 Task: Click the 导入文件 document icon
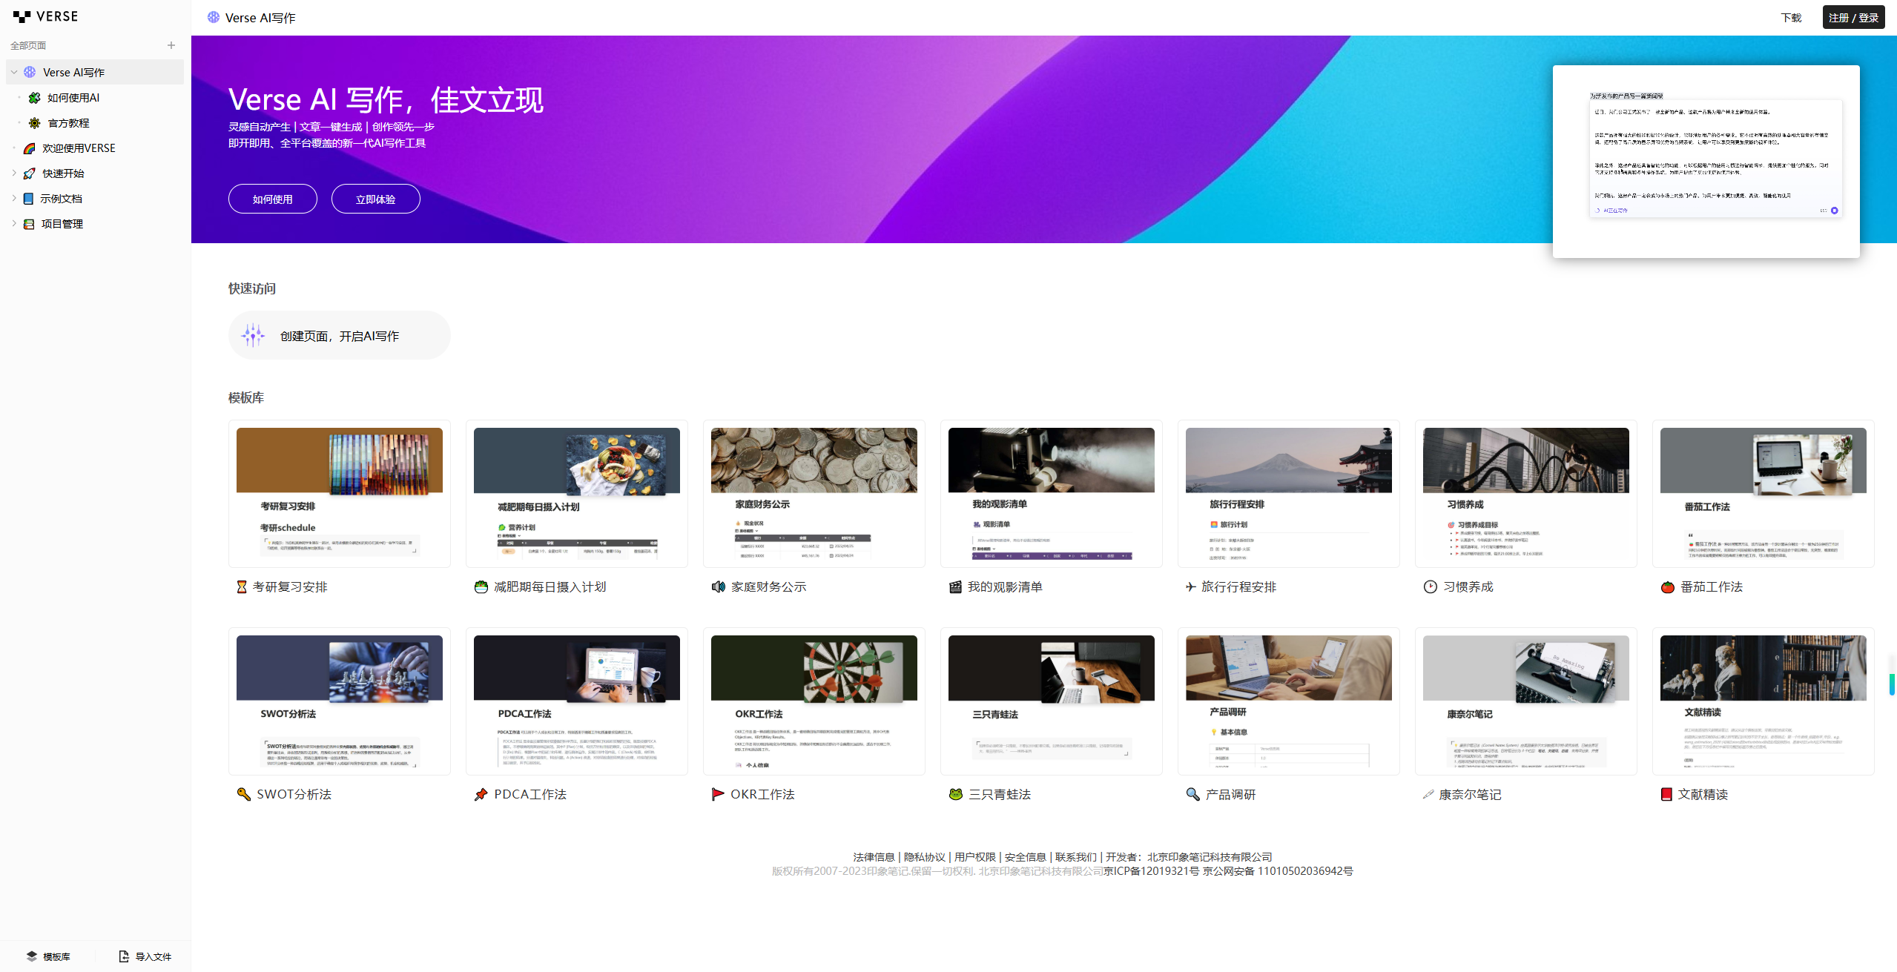pyautogui.click(x=124, y=956)
